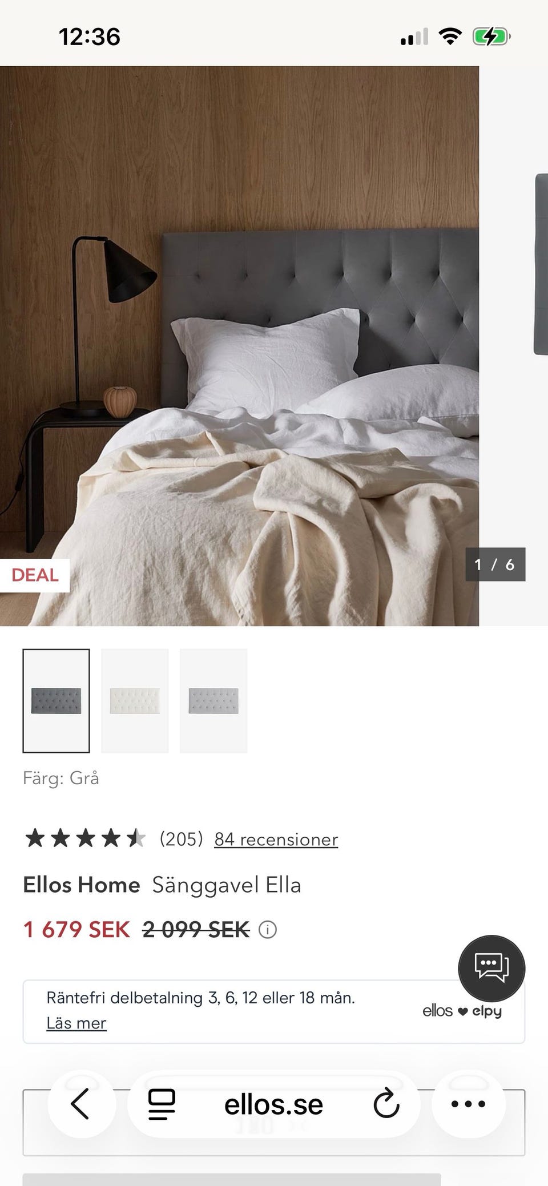The width and height of the screenshot is (548, 1186).
Task: Open the page reader menu icon
Action: [x=162, y=1104]
